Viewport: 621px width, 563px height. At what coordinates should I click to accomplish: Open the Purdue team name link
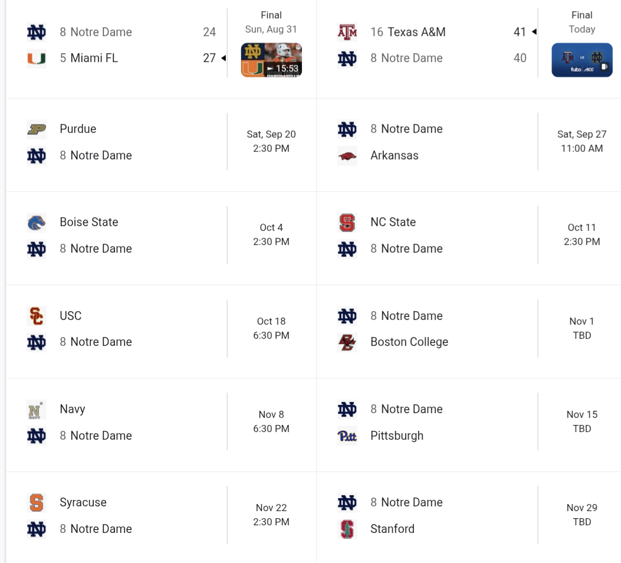[78, 129]
